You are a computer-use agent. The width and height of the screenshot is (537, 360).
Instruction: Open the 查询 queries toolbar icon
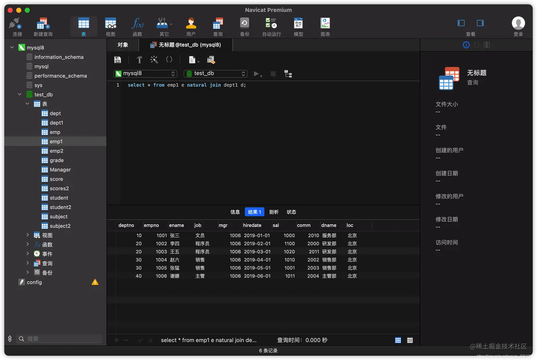click(x=218, y=27)
